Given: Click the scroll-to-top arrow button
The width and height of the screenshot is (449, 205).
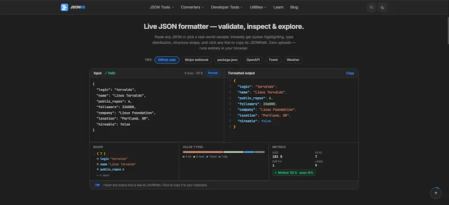Looking at the screenshot, I should (x=436, y=193).
